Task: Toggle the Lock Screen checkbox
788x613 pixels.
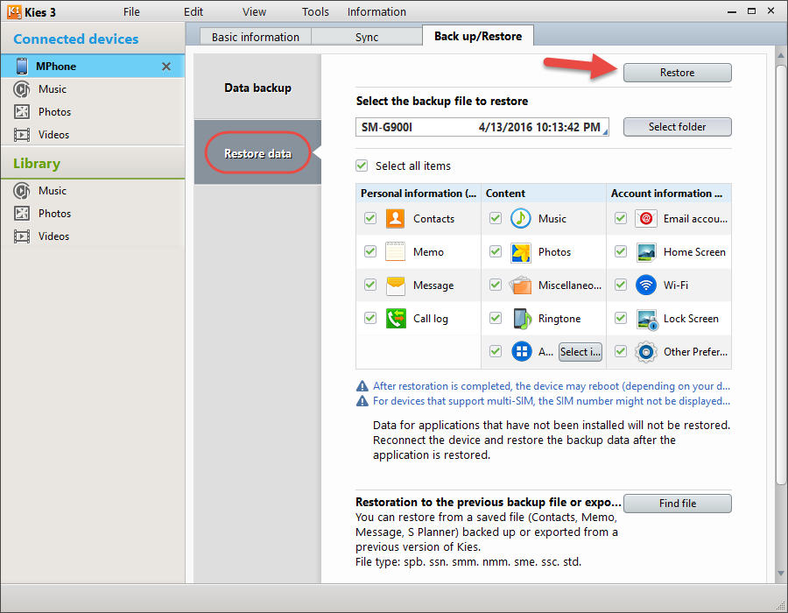Action: click(x=621, y=318)
